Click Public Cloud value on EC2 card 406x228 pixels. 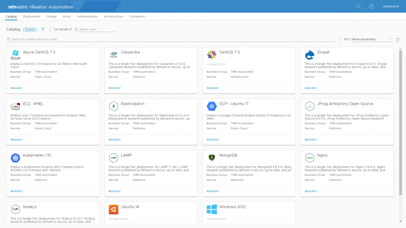point(43,129)
